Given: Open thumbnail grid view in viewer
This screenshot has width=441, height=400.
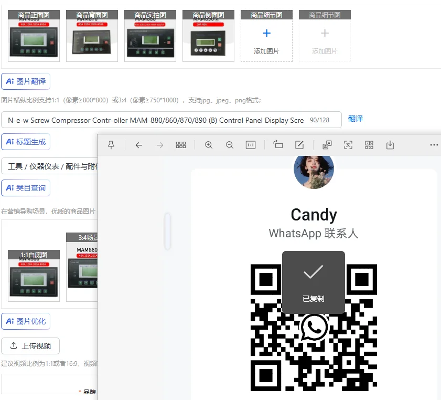Looking at the screenshot, I should point(180,145).
